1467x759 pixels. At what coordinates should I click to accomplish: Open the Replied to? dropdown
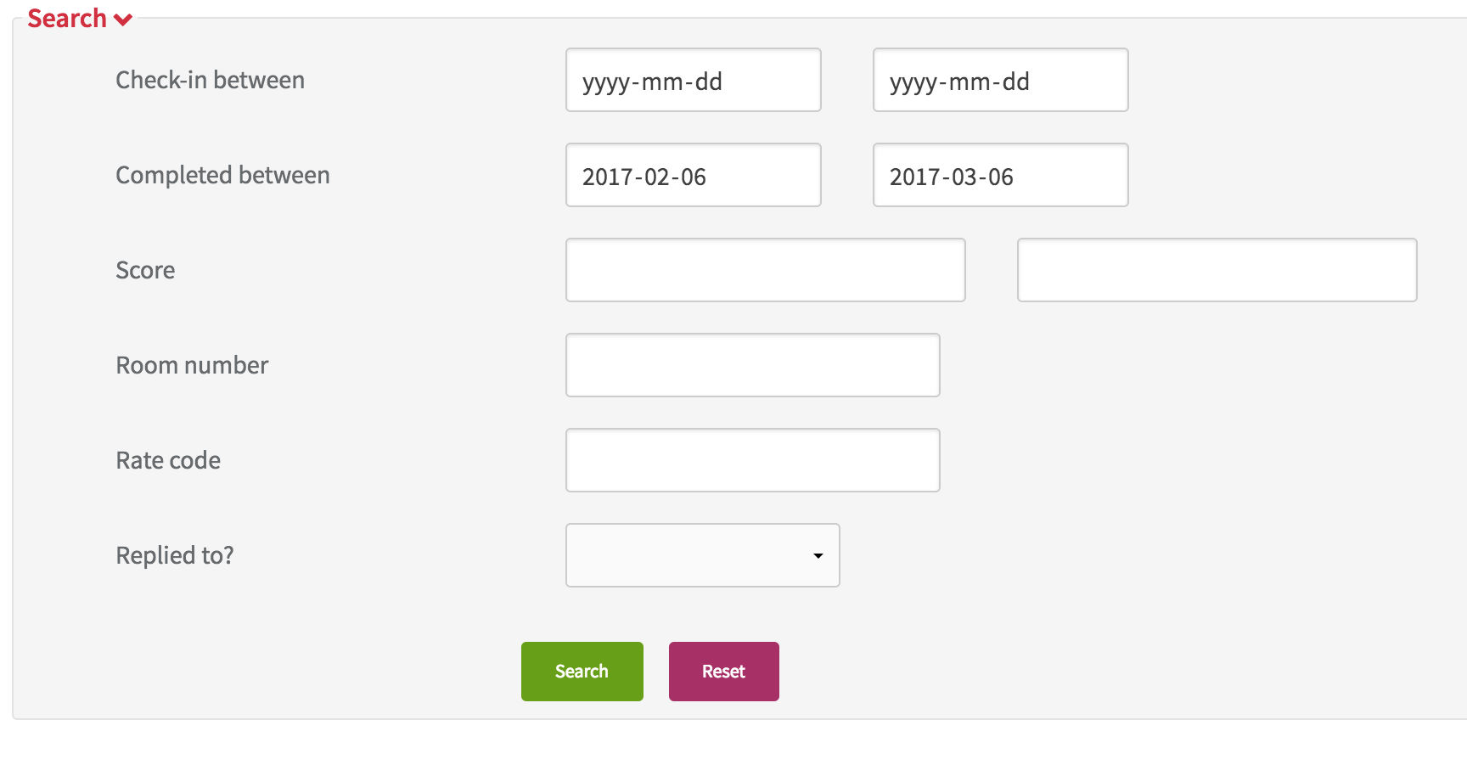(703, 555)
